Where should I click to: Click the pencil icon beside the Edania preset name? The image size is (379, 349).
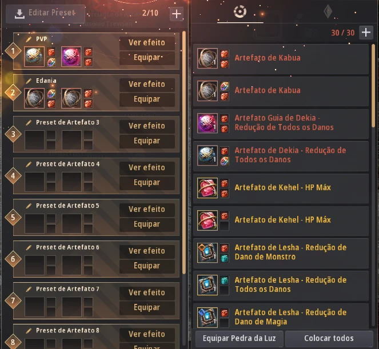(29, 81)
